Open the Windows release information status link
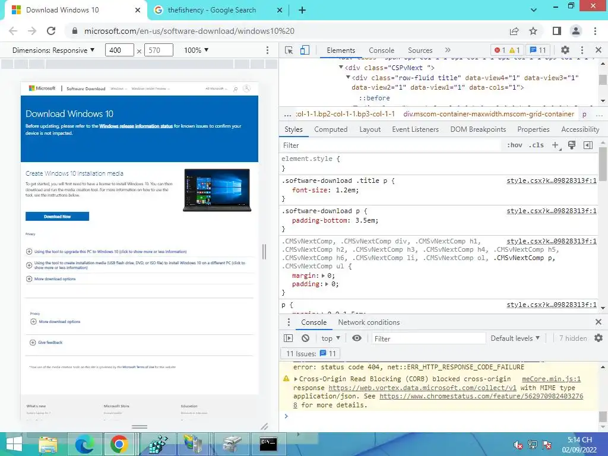 point(136,126)
